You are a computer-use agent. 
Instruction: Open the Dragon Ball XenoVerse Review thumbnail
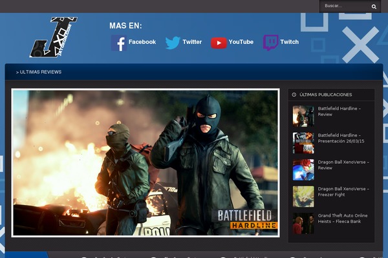pyautogui.click(x=303, y=170)
